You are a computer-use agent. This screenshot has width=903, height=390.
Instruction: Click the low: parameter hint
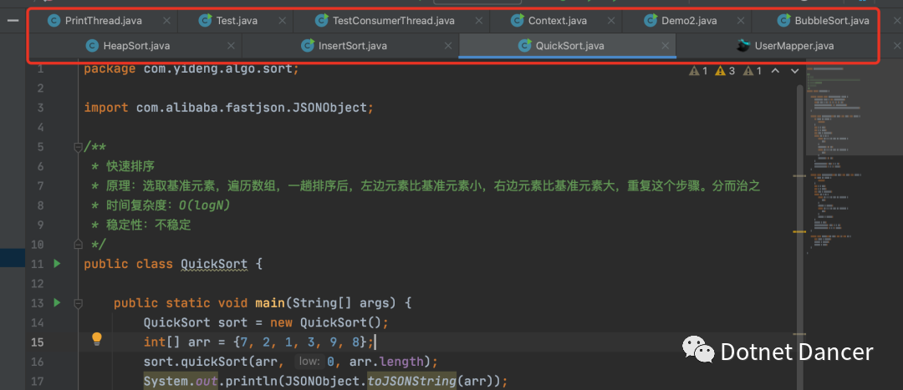309,362
